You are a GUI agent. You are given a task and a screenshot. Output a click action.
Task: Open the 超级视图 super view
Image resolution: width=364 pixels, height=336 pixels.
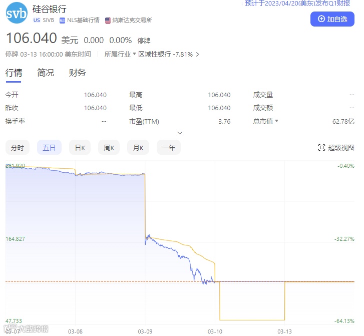pyautogui.click(x=336, y=147)
